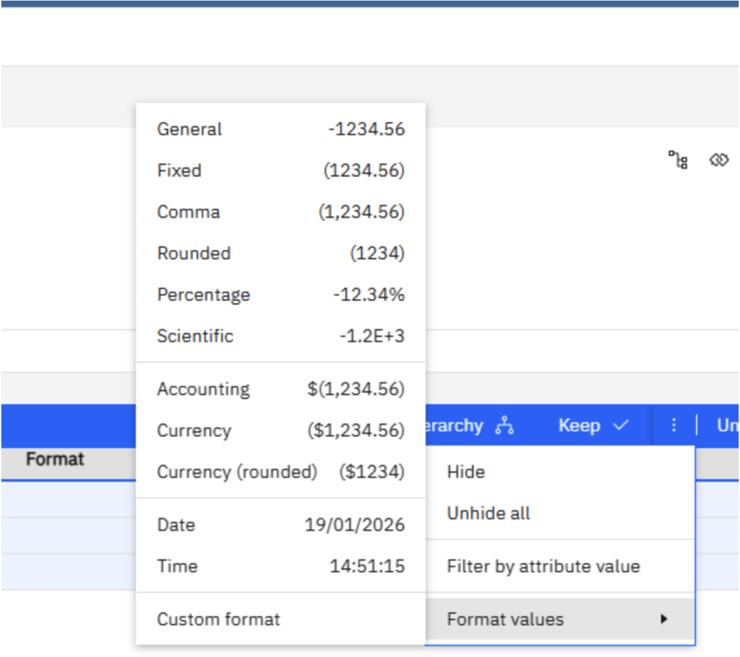This screenshot has height=657, width=740.
Task: Select the Time format option
Action: point(280,566)
